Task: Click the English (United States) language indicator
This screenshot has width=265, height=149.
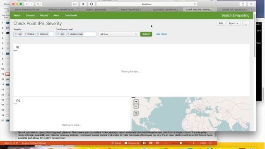Action: 34,143
